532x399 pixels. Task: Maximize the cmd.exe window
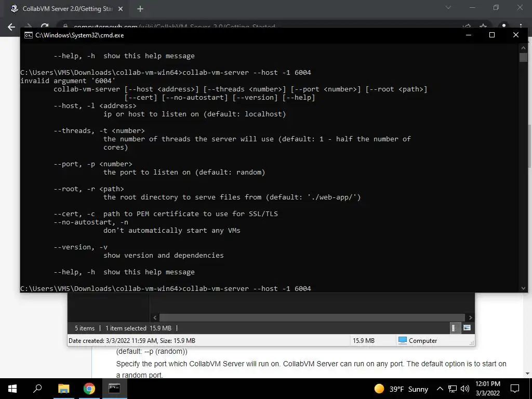492,35
